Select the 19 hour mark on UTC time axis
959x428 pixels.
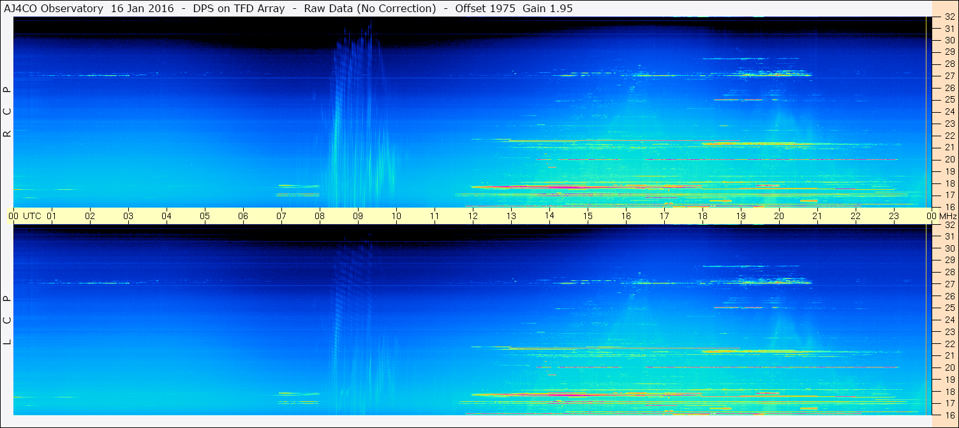click(741, 216)
